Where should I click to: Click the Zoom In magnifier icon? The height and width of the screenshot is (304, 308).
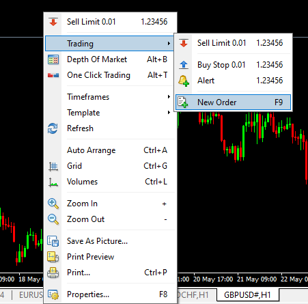coord(53,204)
